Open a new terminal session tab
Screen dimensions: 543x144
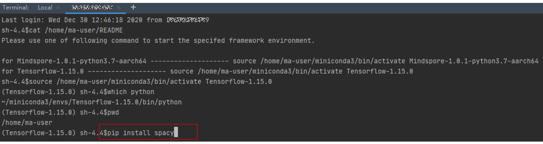pyautogui.click(x=133, y=7)
